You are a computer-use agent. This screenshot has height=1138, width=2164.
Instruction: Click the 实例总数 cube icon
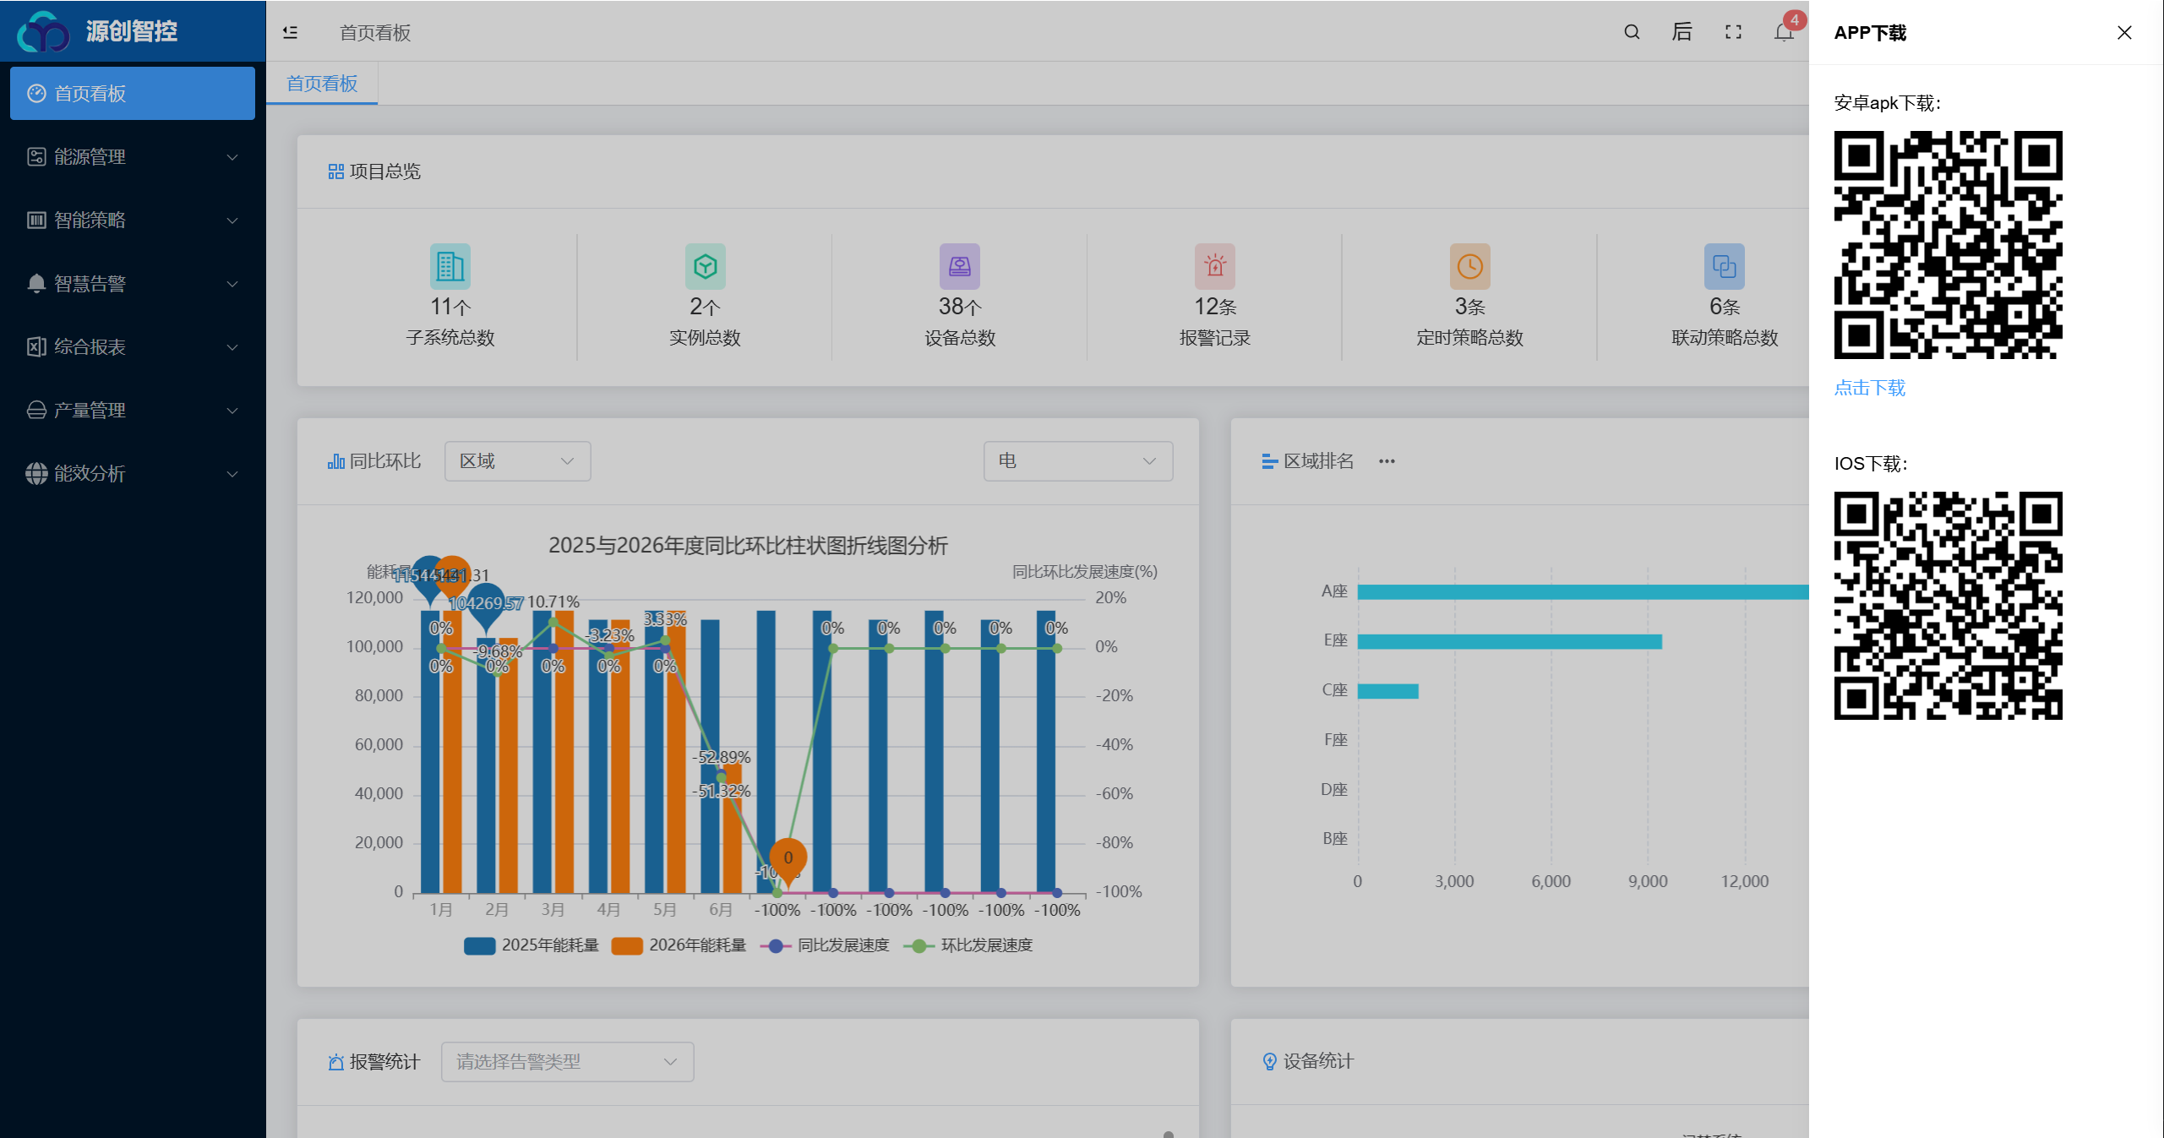pos(706,267)
